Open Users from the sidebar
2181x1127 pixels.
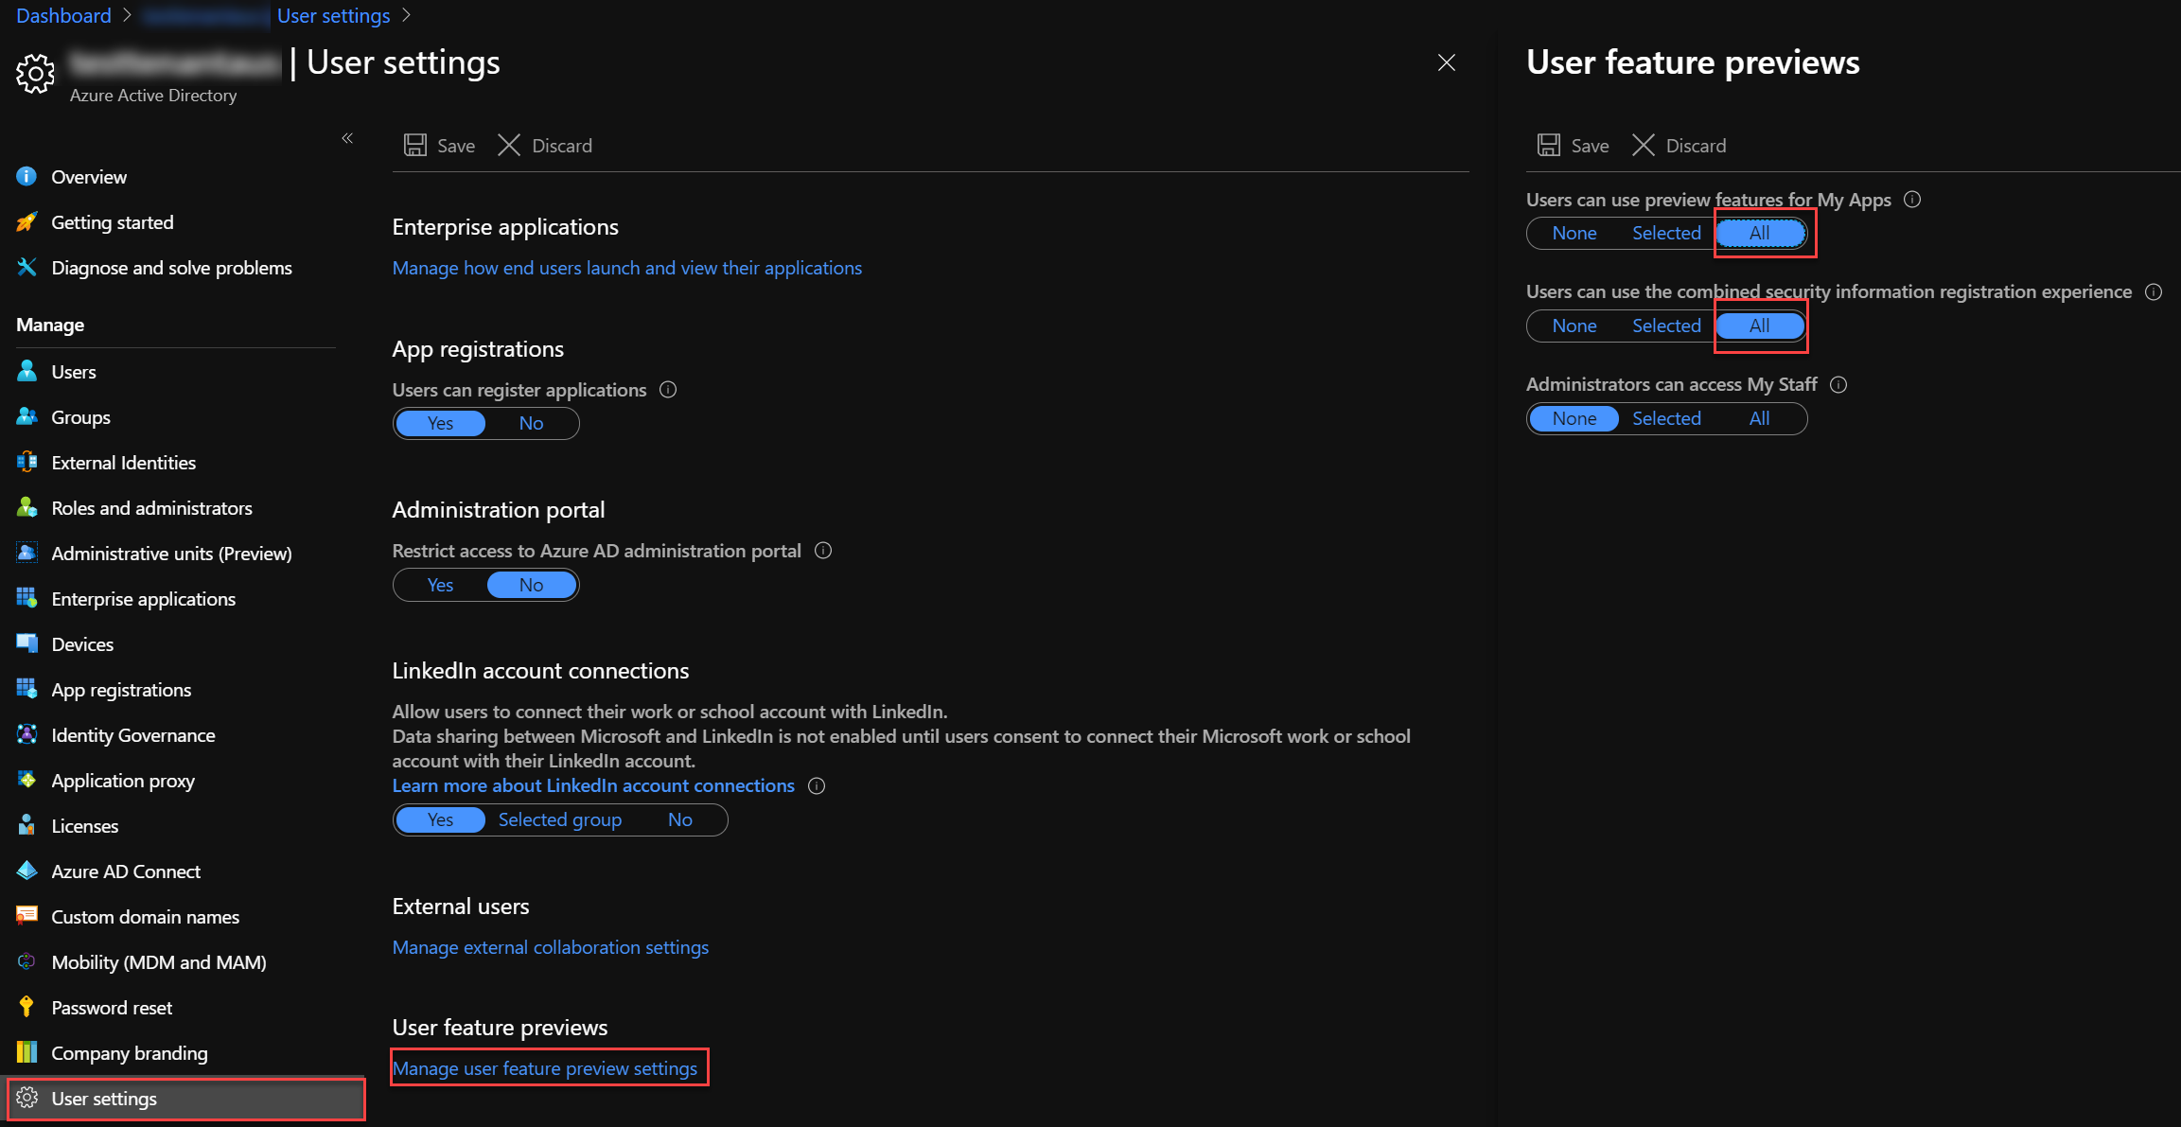[73, 371]
